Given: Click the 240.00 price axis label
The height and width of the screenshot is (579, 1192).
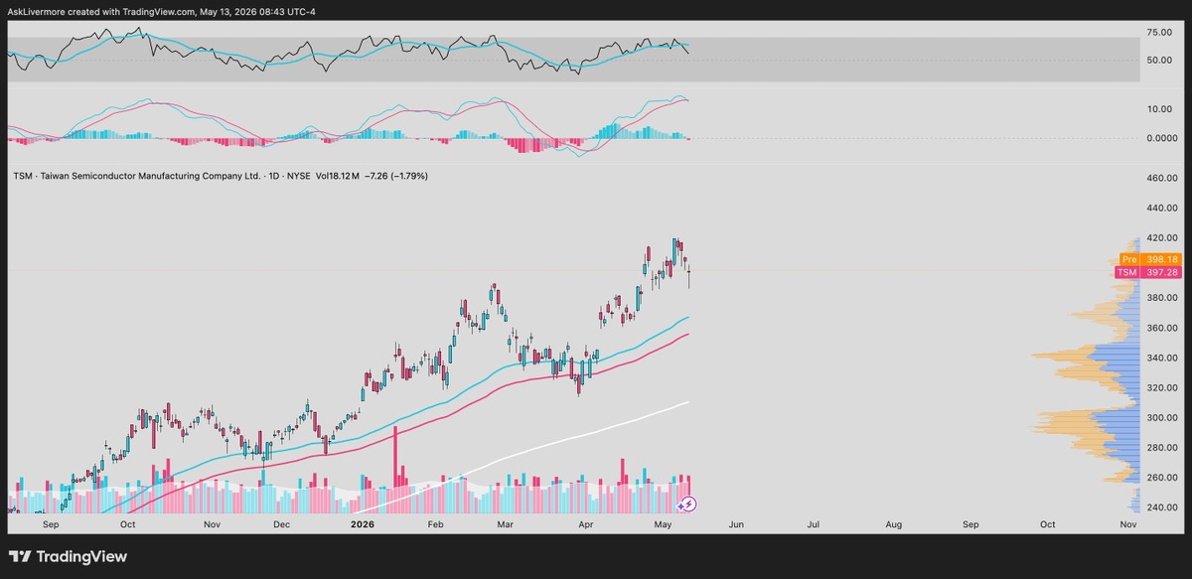Looking at the screenshot, I should pos(1160,507).
